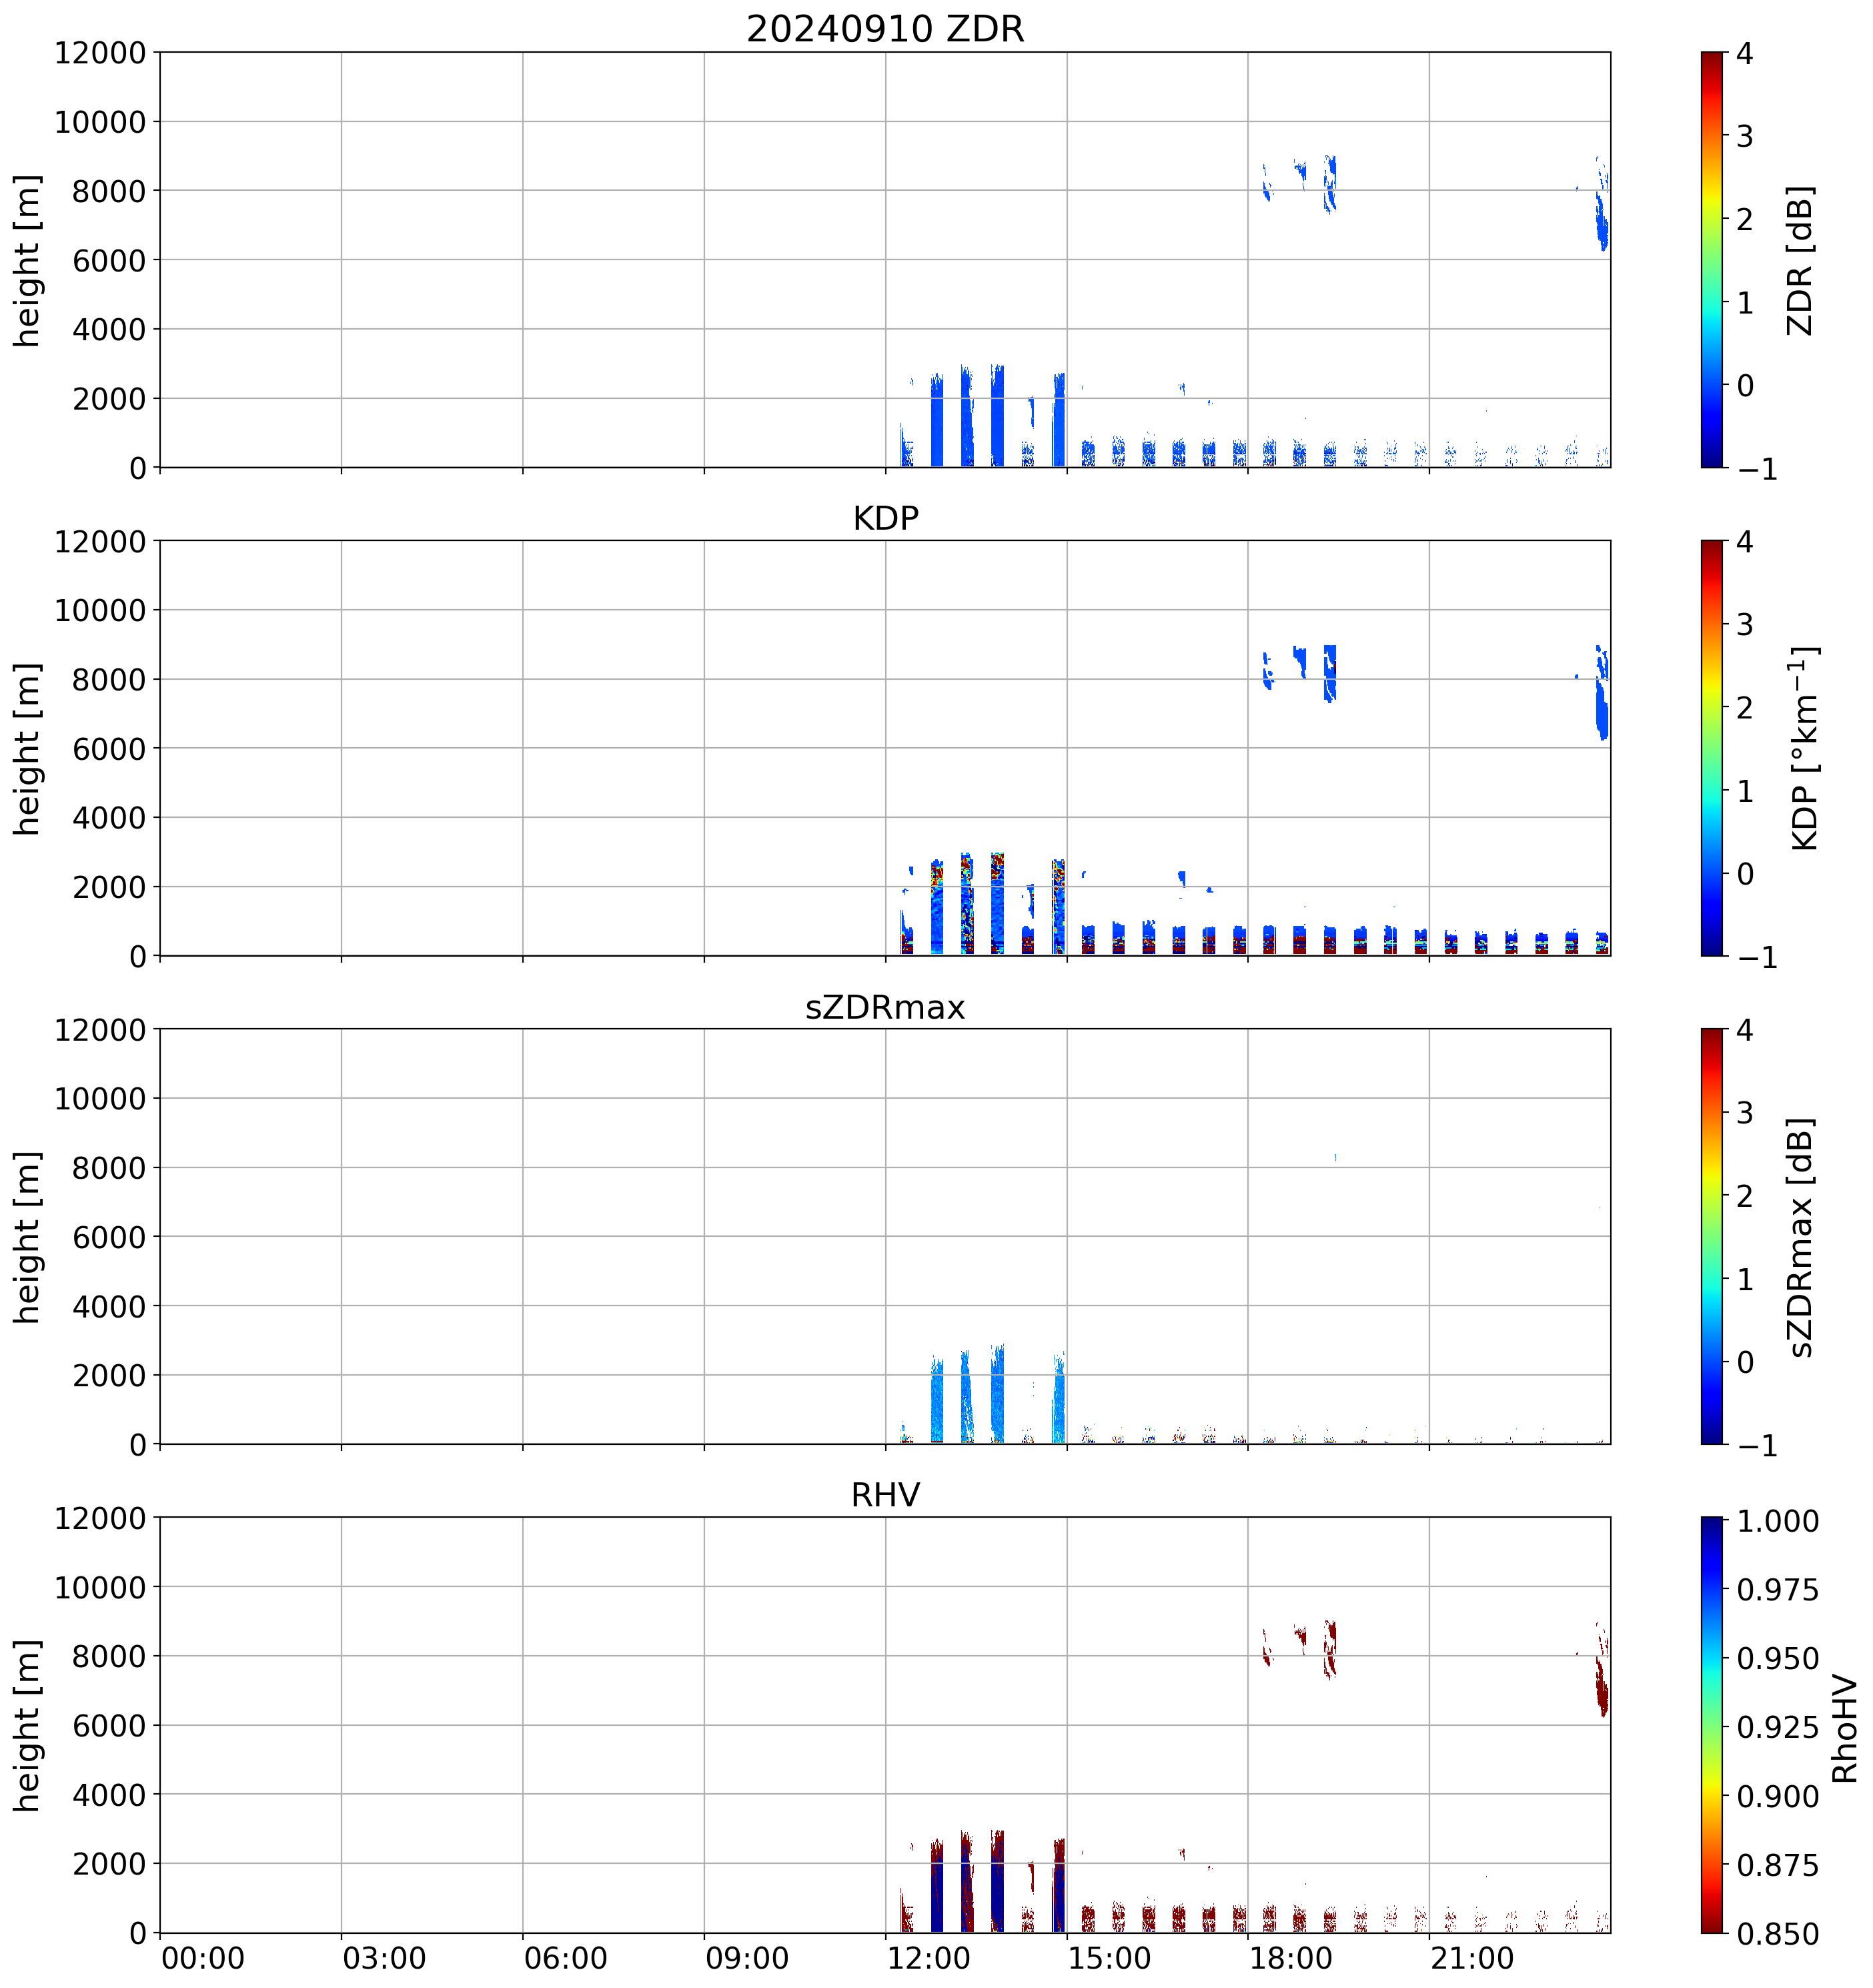
Task: Click the height [m] label of ZDR panel
Action: tap(27, 260)
